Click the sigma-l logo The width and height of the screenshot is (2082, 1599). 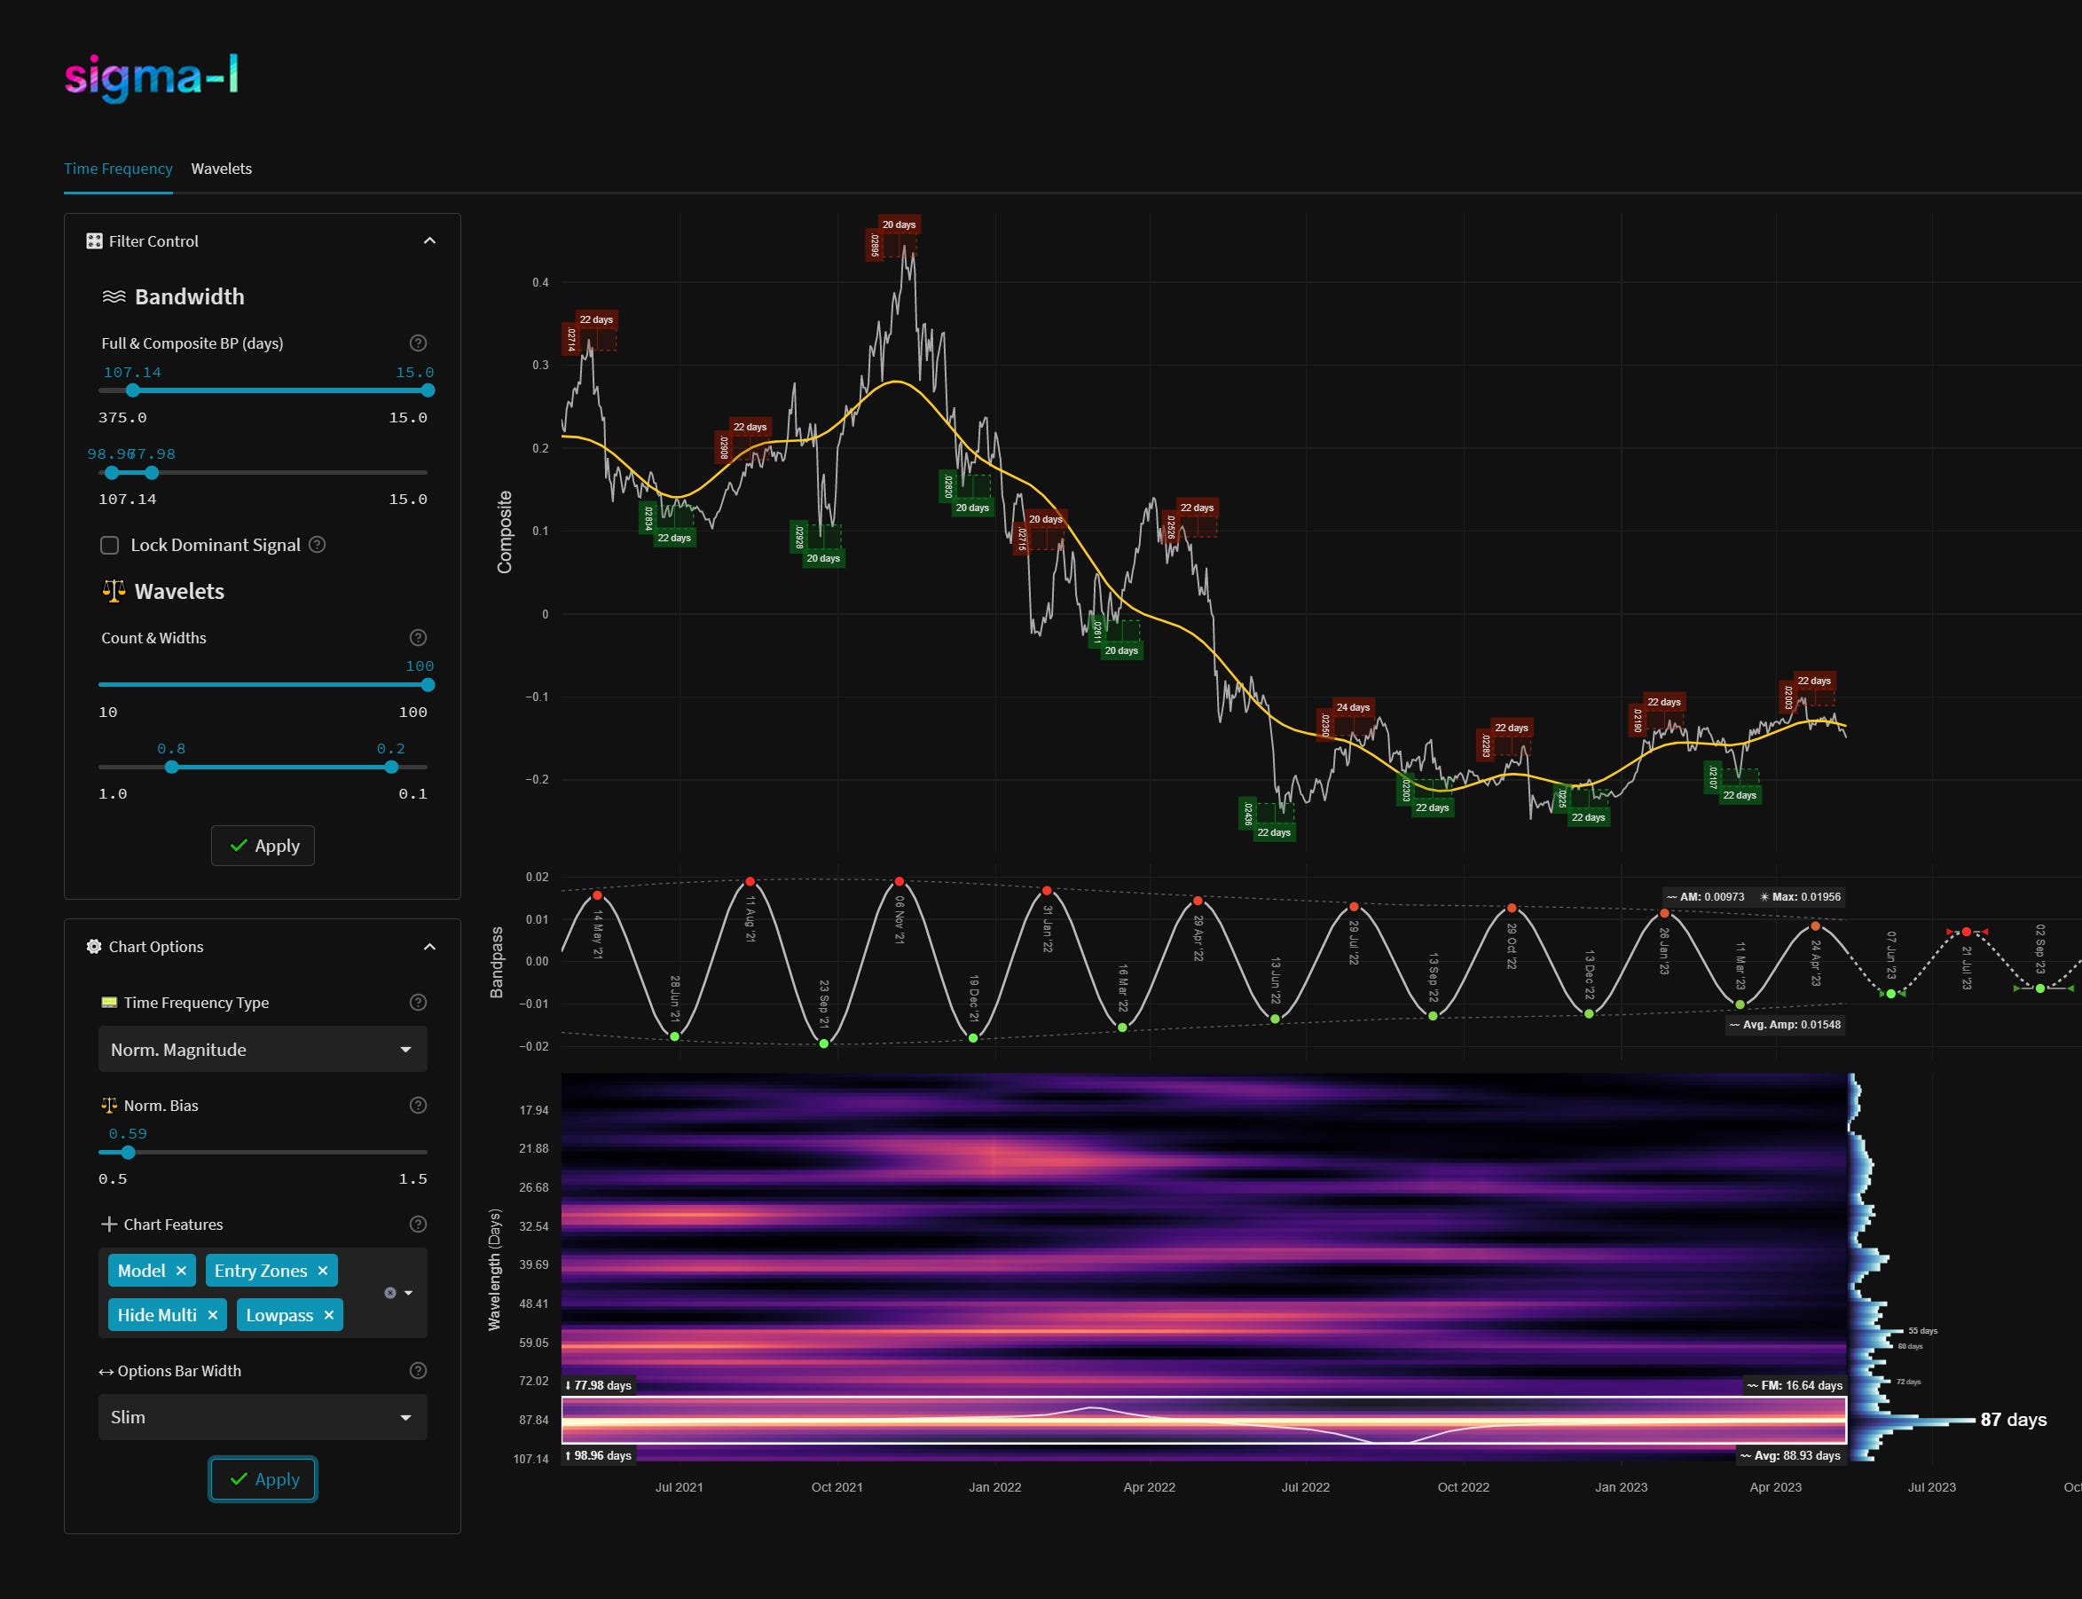tap(152, 76)
